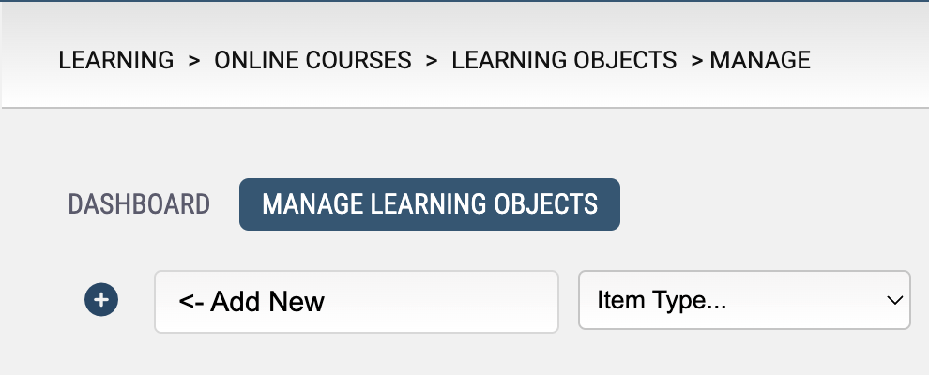Click the round plus add icon
Viewport: 929px width, 375px height.
(101, 300)
